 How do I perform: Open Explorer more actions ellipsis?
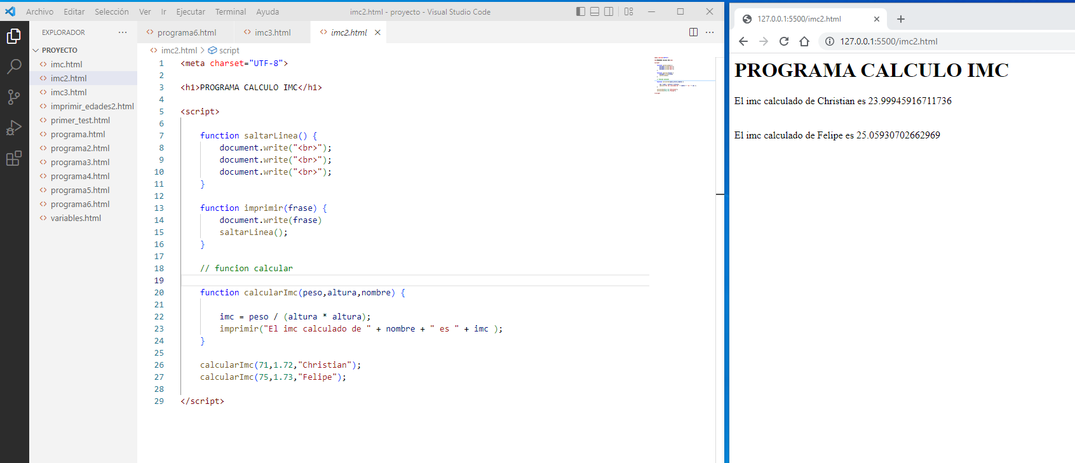point(123,32)
